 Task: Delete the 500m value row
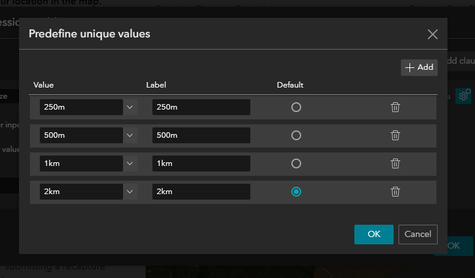tap(395, 135)
